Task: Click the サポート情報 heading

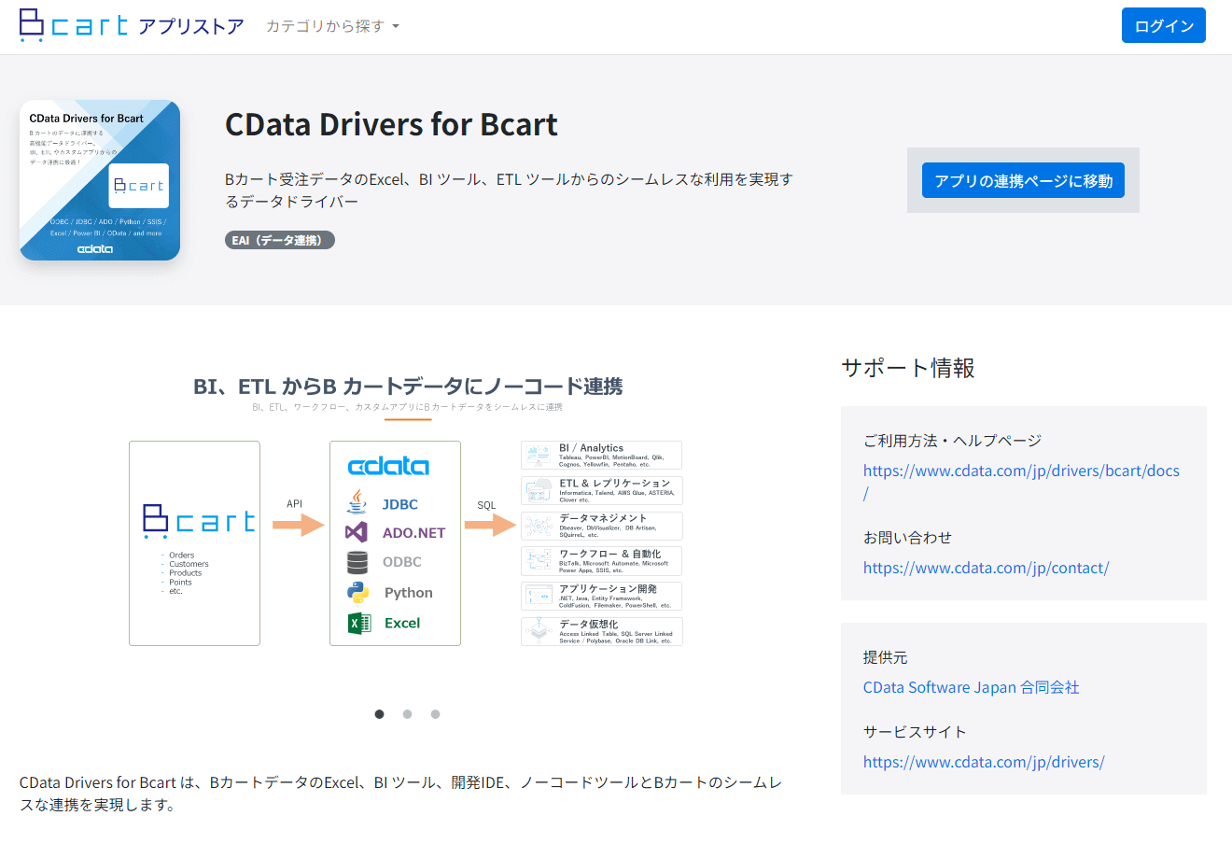Action: pos(908,368)
